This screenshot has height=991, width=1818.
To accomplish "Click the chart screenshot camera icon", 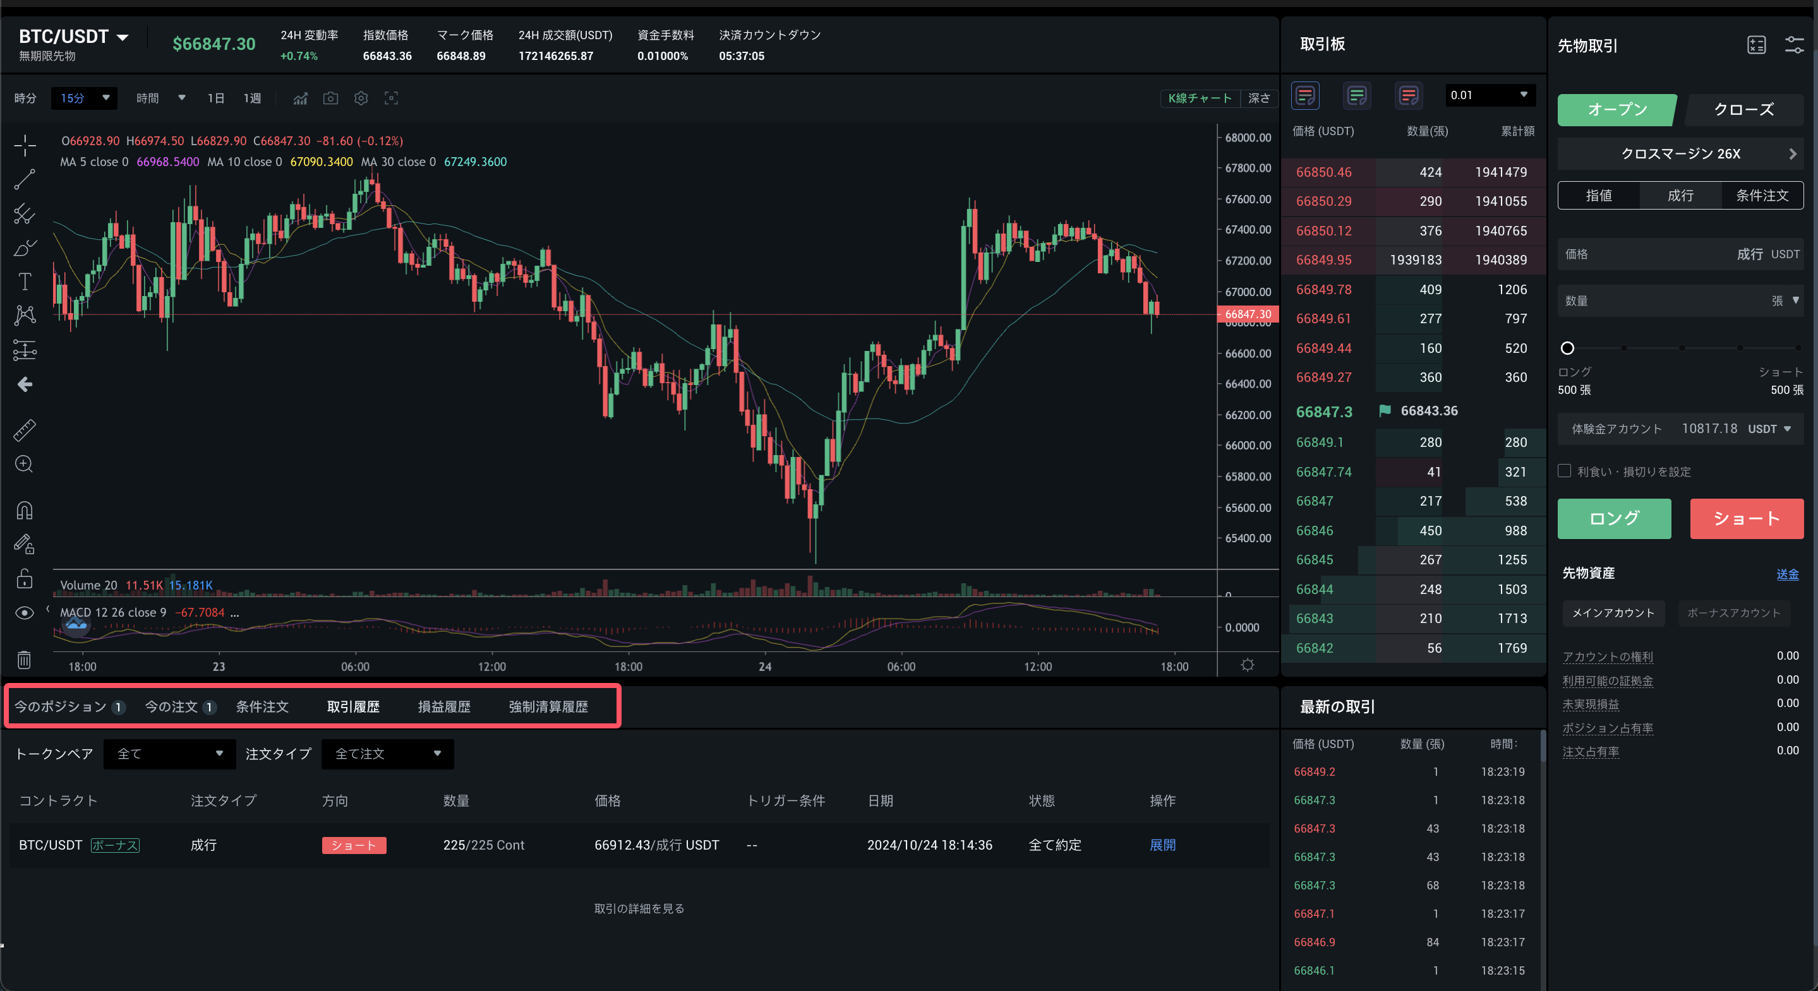I will [x=330, y=98].
